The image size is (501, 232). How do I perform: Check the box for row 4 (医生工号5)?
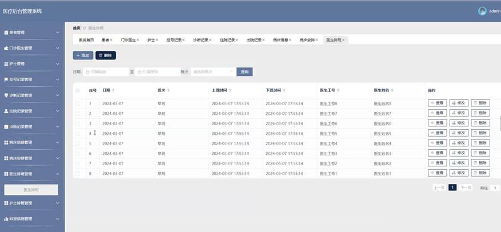[77, 134]
